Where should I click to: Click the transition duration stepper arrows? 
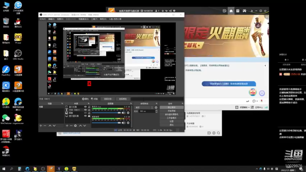click(156, 111)
